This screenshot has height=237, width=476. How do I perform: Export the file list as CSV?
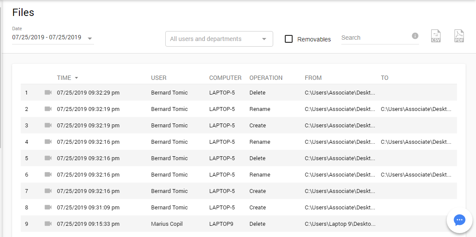point(436,36)
